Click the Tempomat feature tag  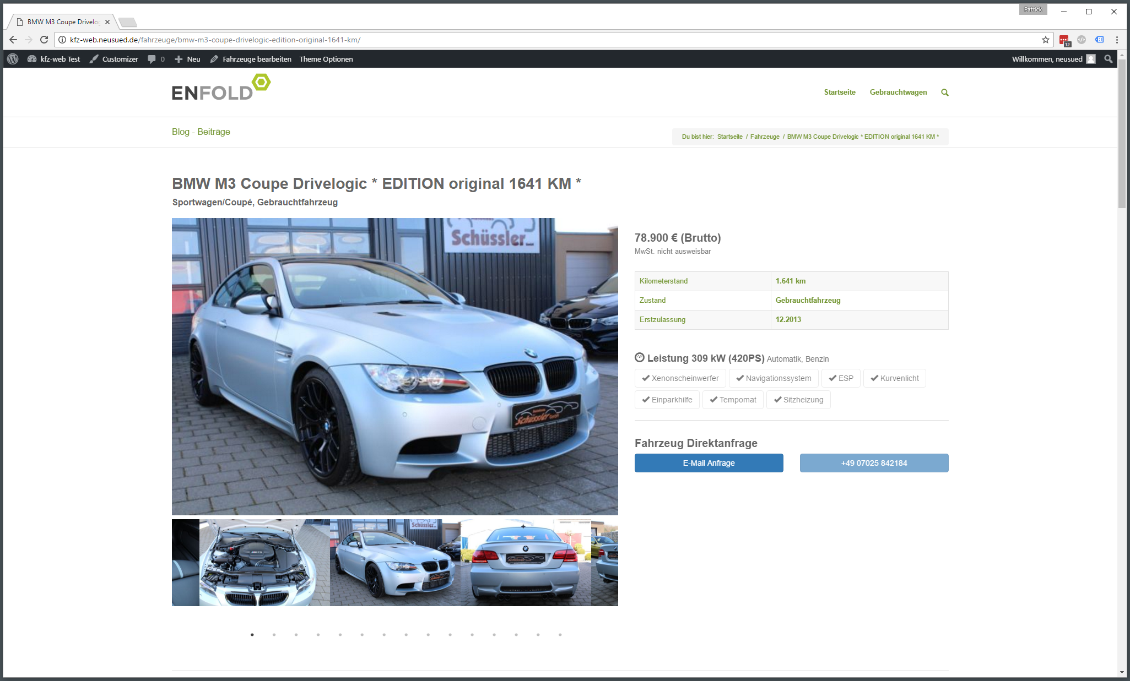coord(733,400)
